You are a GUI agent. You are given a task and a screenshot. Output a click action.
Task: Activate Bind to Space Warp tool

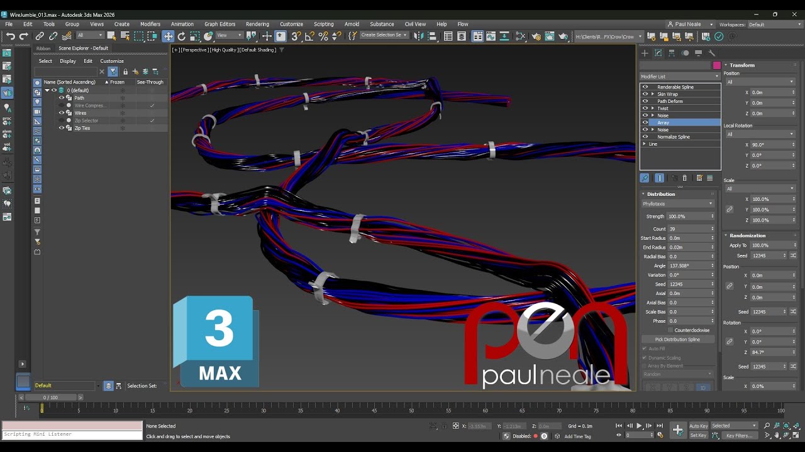[x=67, y=36]
